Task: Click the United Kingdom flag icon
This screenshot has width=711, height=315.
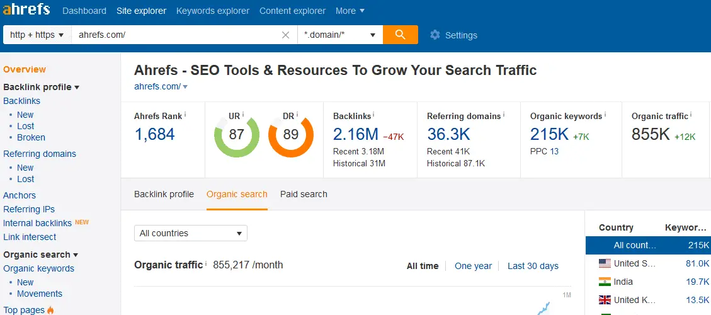Action: (605, 300)
